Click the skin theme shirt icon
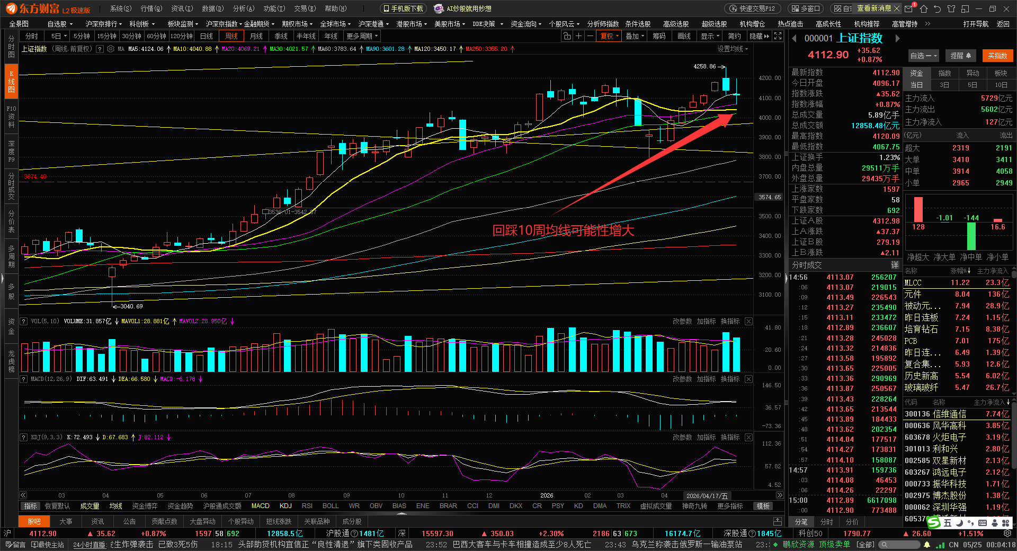The image size is (1017, 551). point(951,8)
